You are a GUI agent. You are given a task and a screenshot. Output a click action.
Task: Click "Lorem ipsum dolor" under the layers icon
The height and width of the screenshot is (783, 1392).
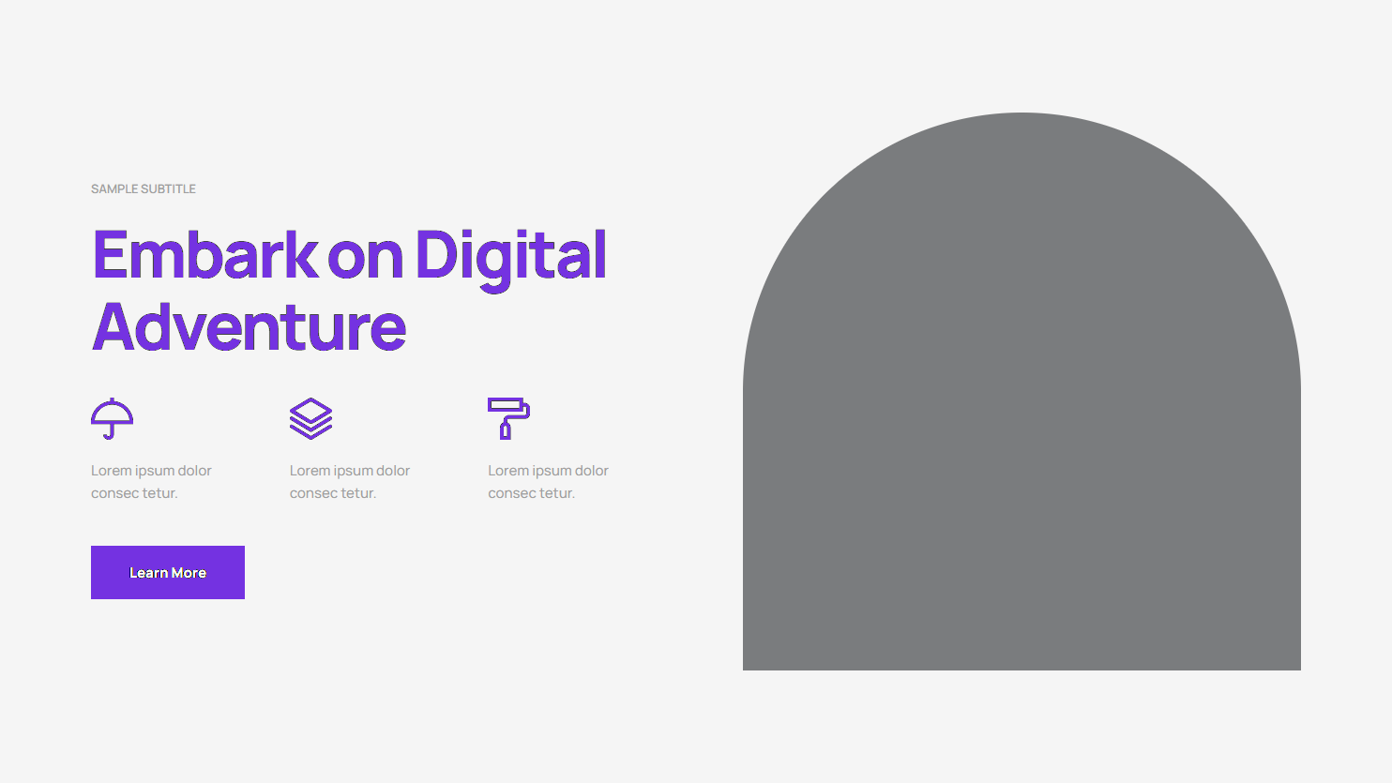350,471
